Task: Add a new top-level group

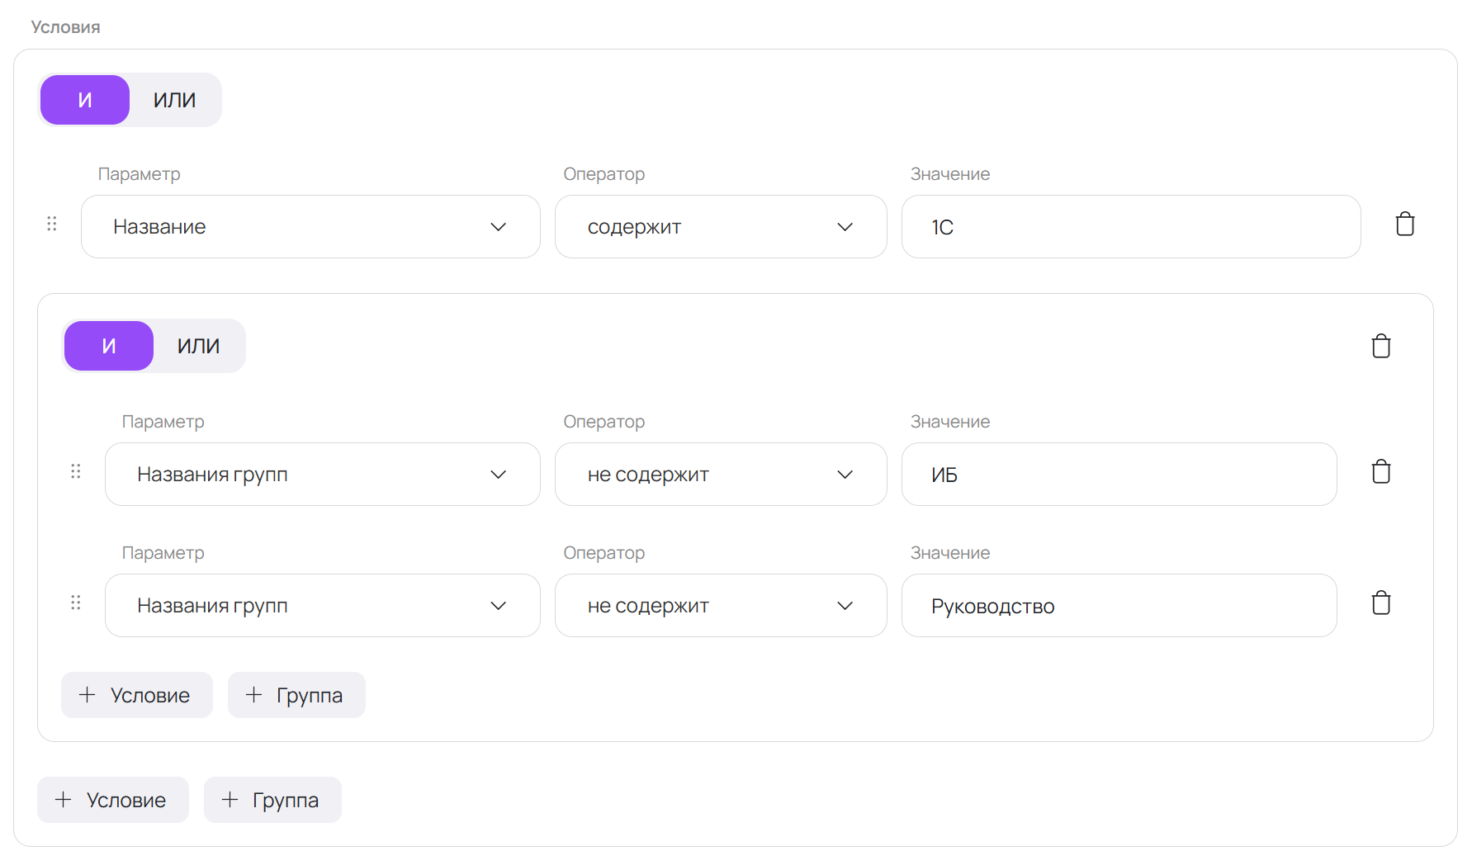Action: pyautogui.click(x=272, y=800)
